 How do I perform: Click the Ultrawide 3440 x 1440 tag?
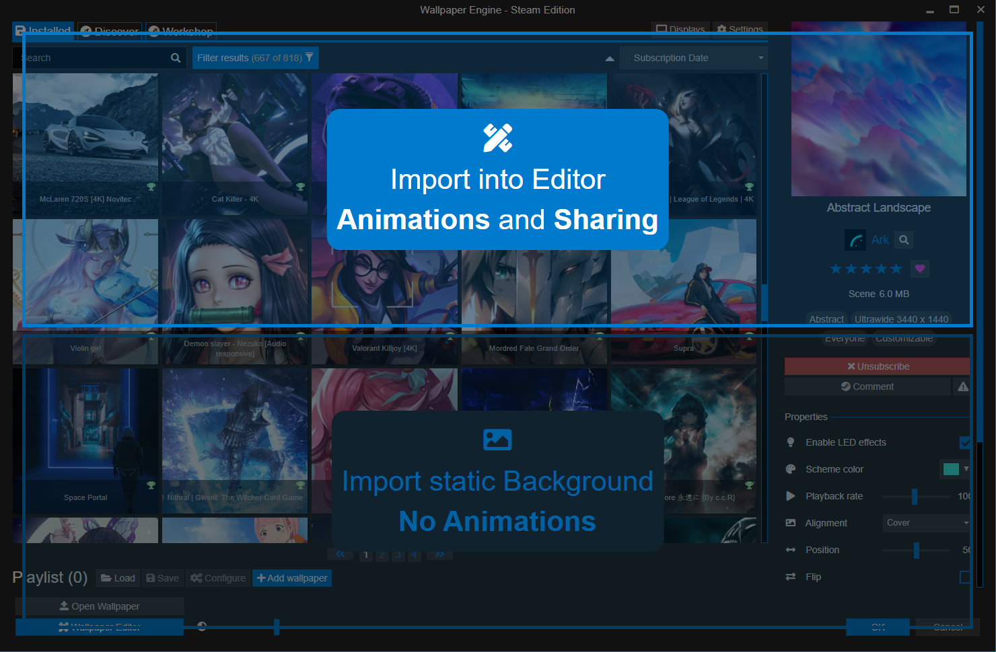901,319
